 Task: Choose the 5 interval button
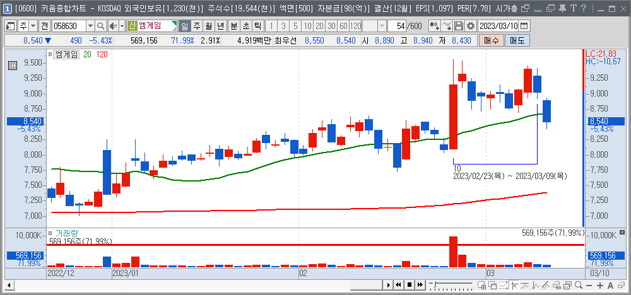[x=295, y=26]
